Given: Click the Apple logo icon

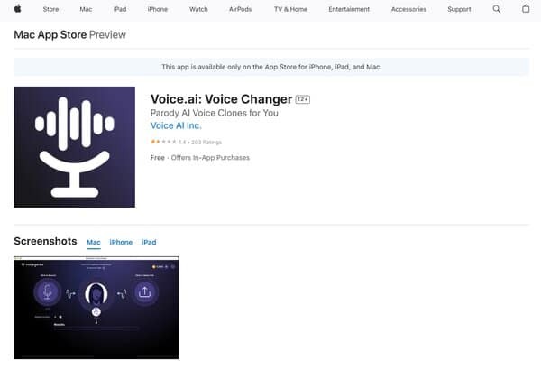Looking at the screenshot, I should pos(18,9).
